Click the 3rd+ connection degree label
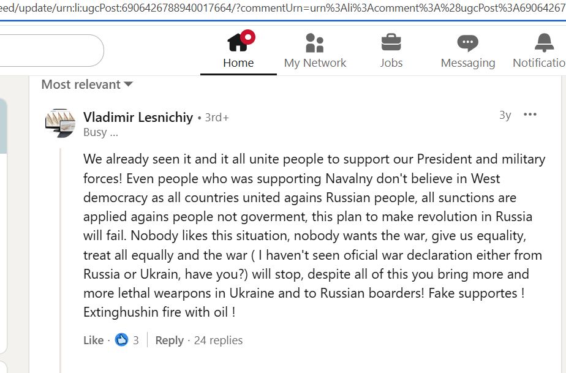 coord(216,118)
